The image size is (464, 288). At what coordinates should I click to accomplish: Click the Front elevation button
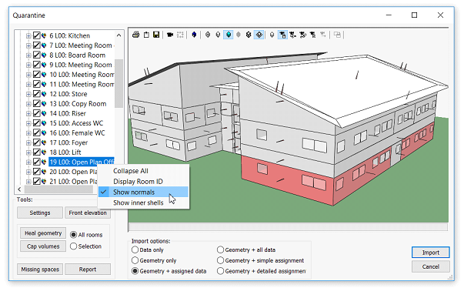pos(88,213)
